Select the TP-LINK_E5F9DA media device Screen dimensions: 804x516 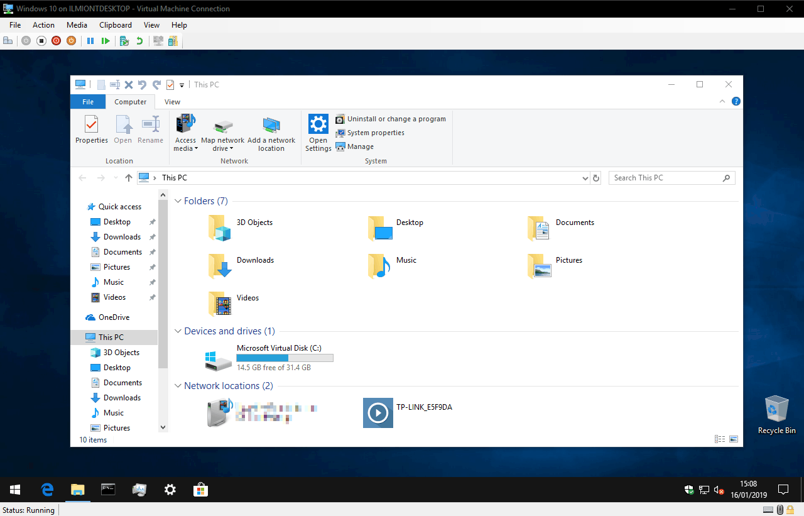(x=408, y=413)
